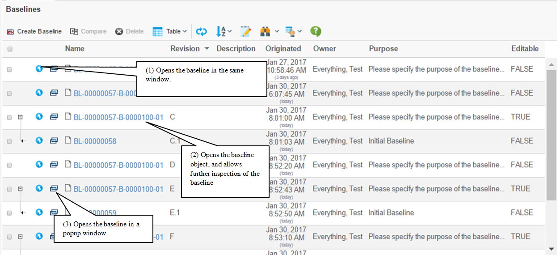
Task: Open revision C baseline in popup window
Action: (54, 117)
